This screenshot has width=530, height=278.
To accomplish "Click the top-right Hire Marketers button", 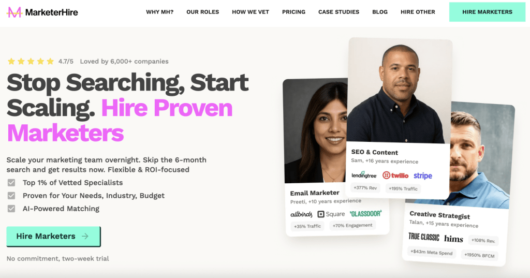I will pyautogui.click(x=487, y=12).
